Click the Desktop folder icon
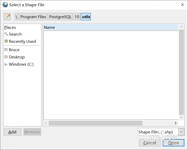This screenshot has width=188, height=150. [6, 57]
